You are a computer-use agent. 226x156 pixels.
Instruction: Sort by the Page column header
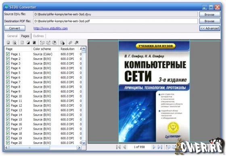click(18, 49)
